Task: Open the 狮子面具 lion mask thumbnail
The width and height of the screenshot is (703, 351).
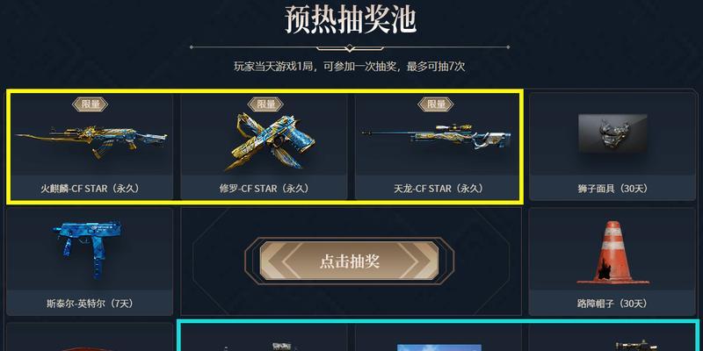Action: pyautogui.click(x=612, y=133)
